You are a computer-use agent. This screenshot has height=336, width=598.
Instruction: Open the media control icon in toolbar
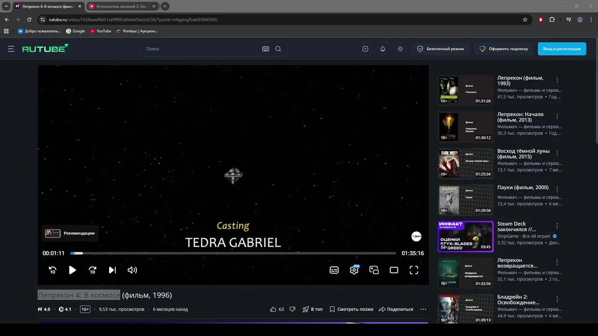569,20
